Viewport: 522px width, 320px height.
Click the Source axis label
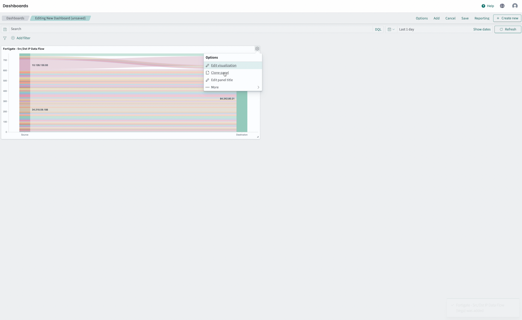click(25, 135)
